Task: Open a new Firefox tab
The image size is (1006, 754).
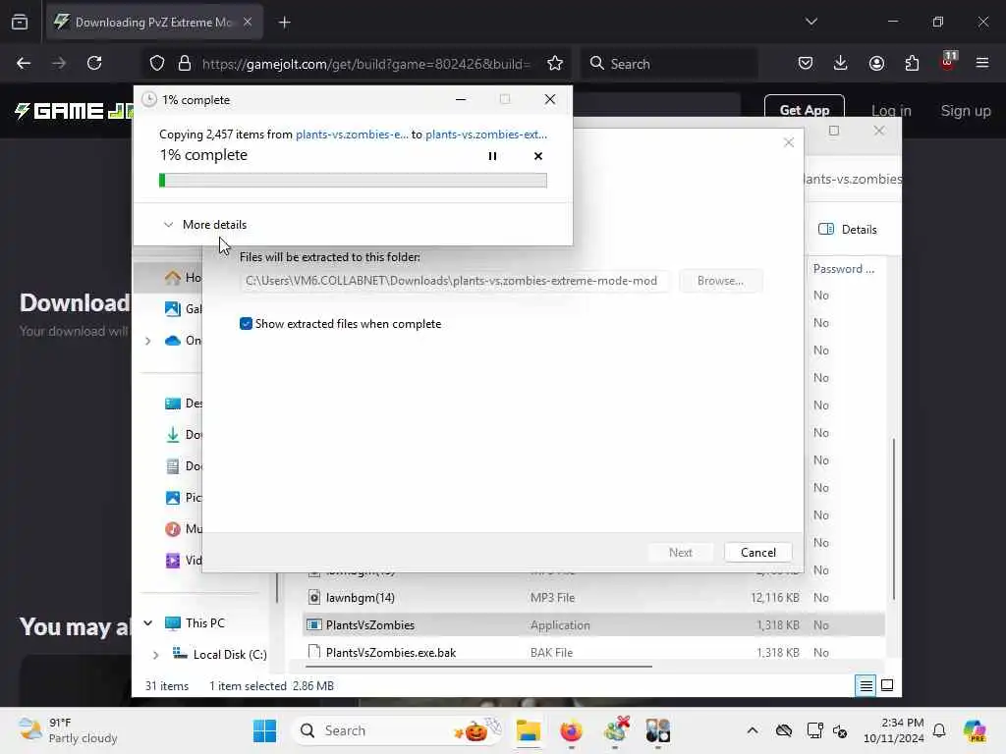Action: [x=284, y=23]
